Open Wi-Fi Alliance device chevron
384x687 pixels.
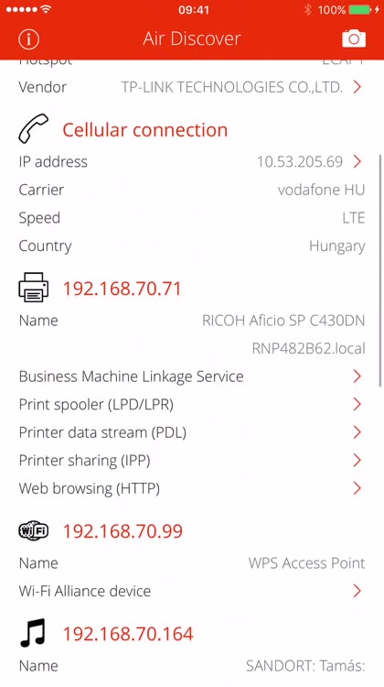(x=357, y=591)
